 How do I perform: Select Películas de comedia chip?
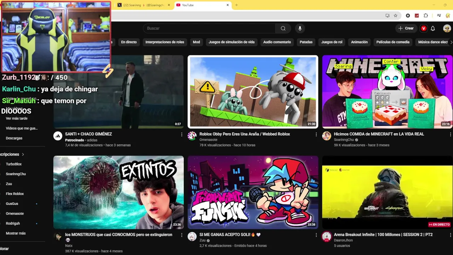pyautogui.click(x=393, y=42)
